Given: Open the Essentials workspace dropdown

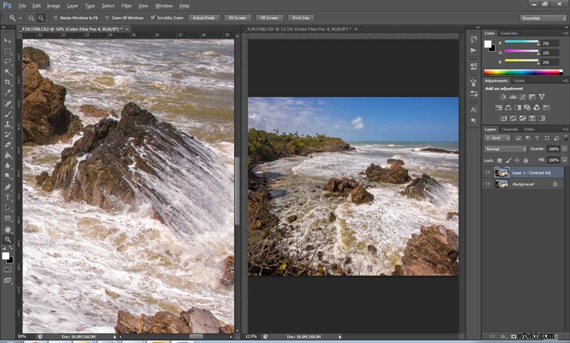Looking at the screenshot, I should coord(543,18).
